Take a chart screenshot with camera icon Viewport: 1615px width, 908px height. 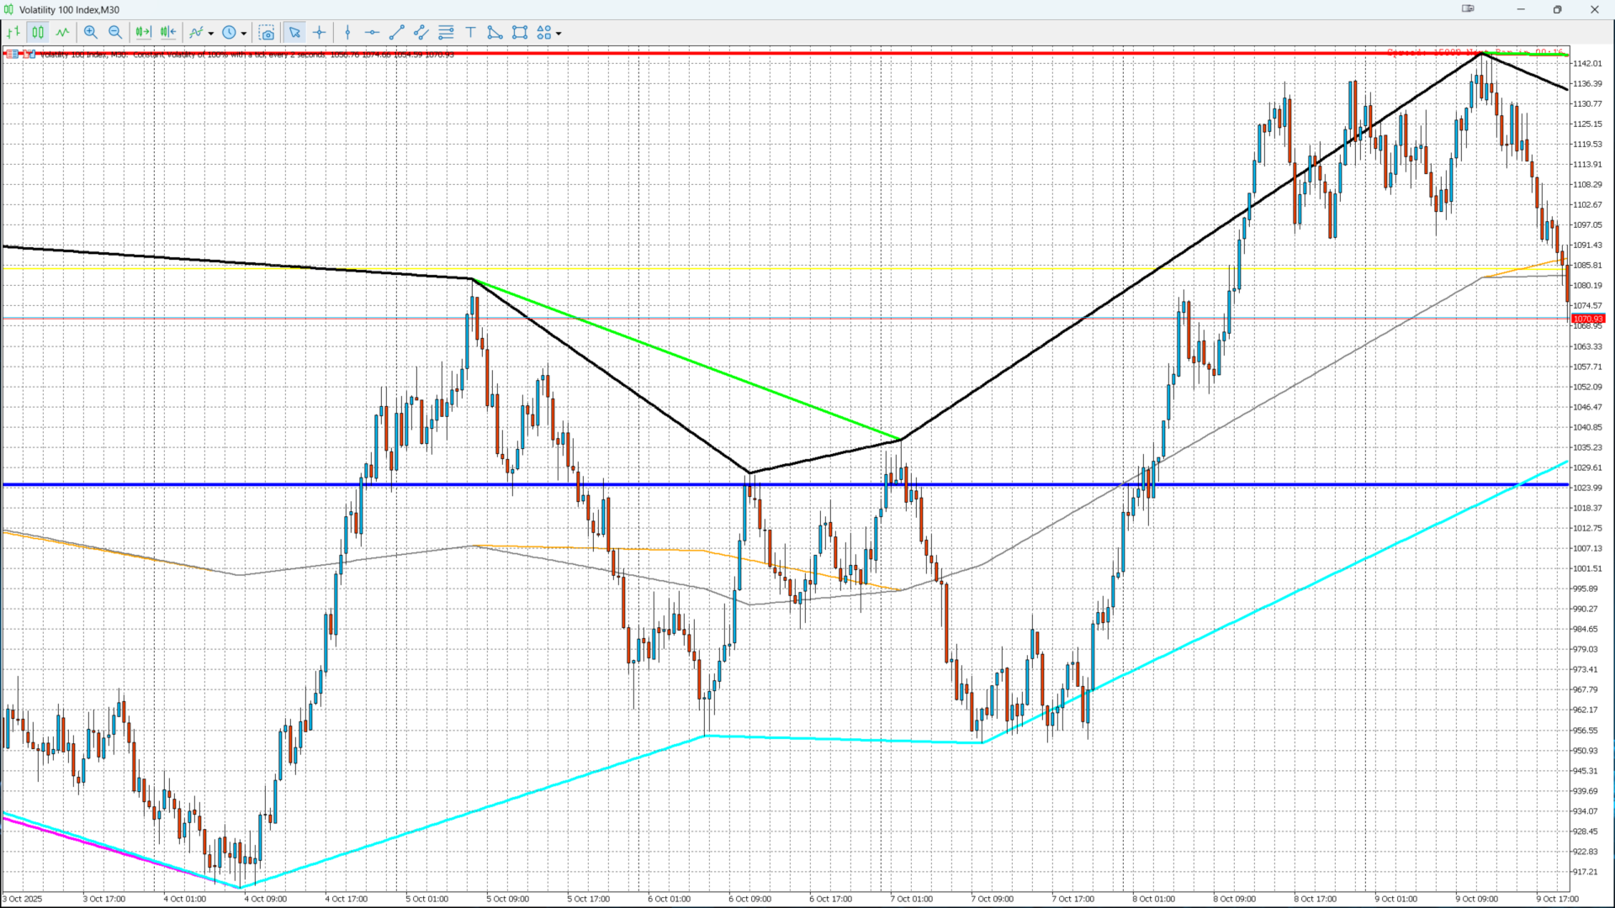[x=267, y=33]
